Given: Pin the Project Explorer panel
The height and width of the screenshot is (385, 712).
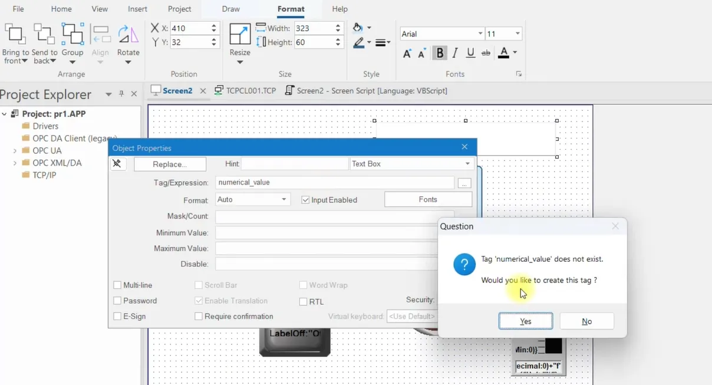Looking at the screenshot, I should pos(122,94).
